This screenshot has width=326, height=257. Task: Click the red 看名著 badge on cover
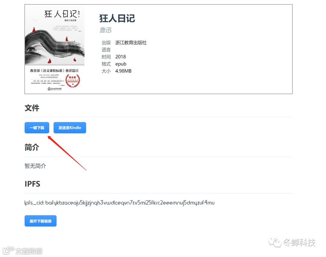pos(73,80)
